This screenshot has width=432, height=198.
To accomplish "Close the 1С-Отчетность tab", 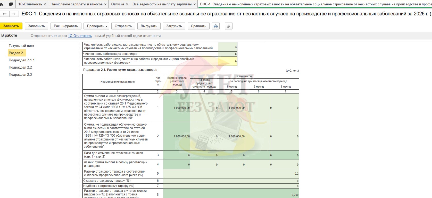I will pos(45,4).
